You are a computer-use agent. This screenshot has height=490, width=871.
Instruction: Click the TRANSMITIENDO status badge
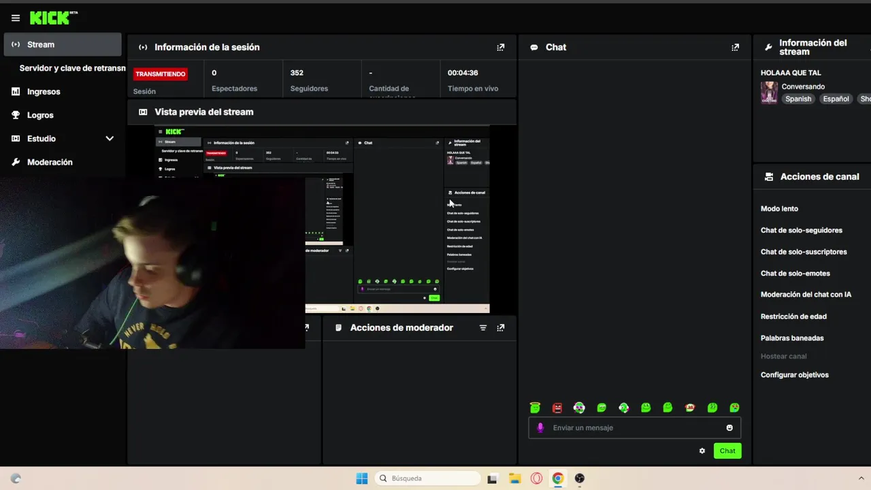(x=160, y=74)
